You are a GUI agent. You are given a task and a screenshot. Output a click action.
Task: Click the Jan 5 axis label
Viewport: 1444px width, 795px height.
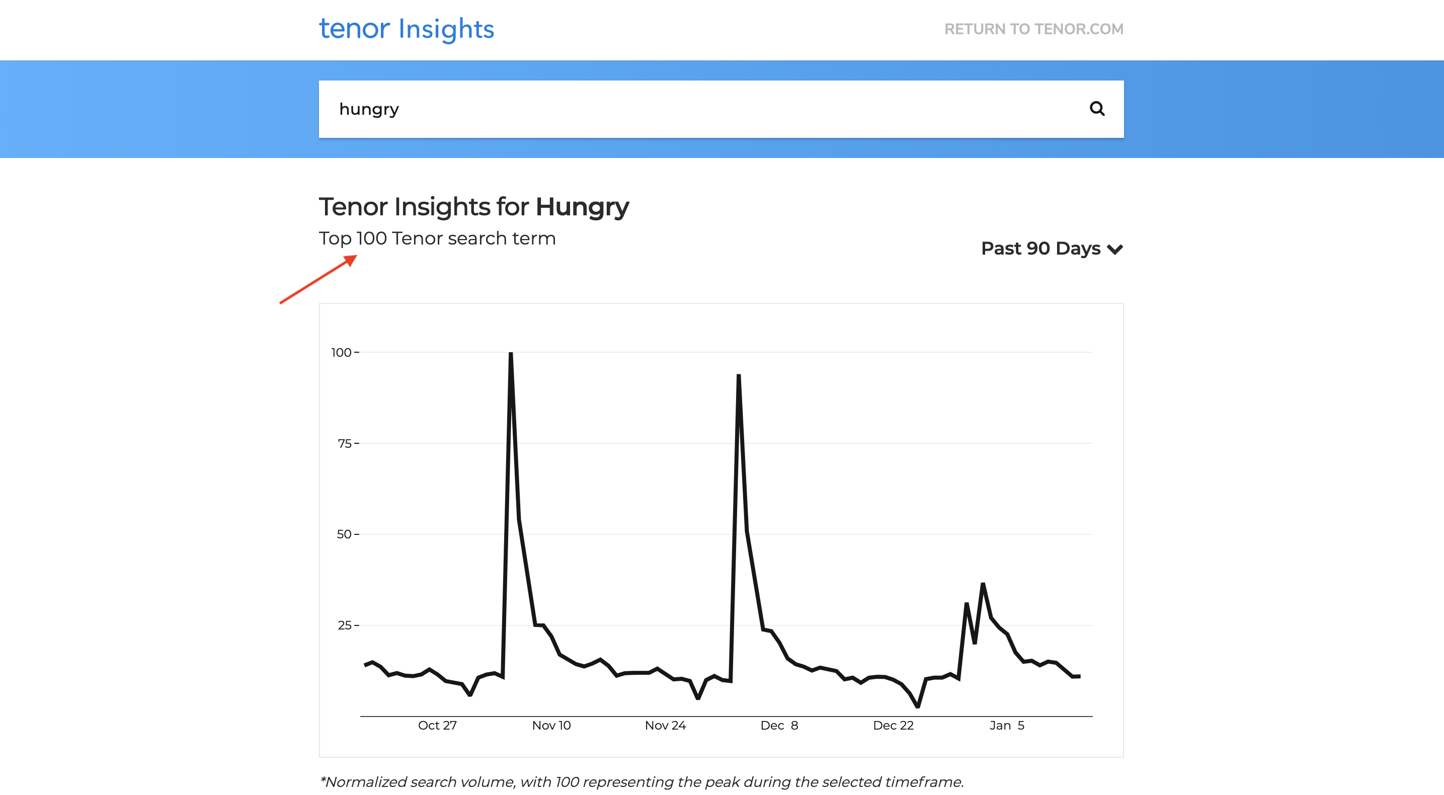pyautogui.click(x=1007, y=725)
